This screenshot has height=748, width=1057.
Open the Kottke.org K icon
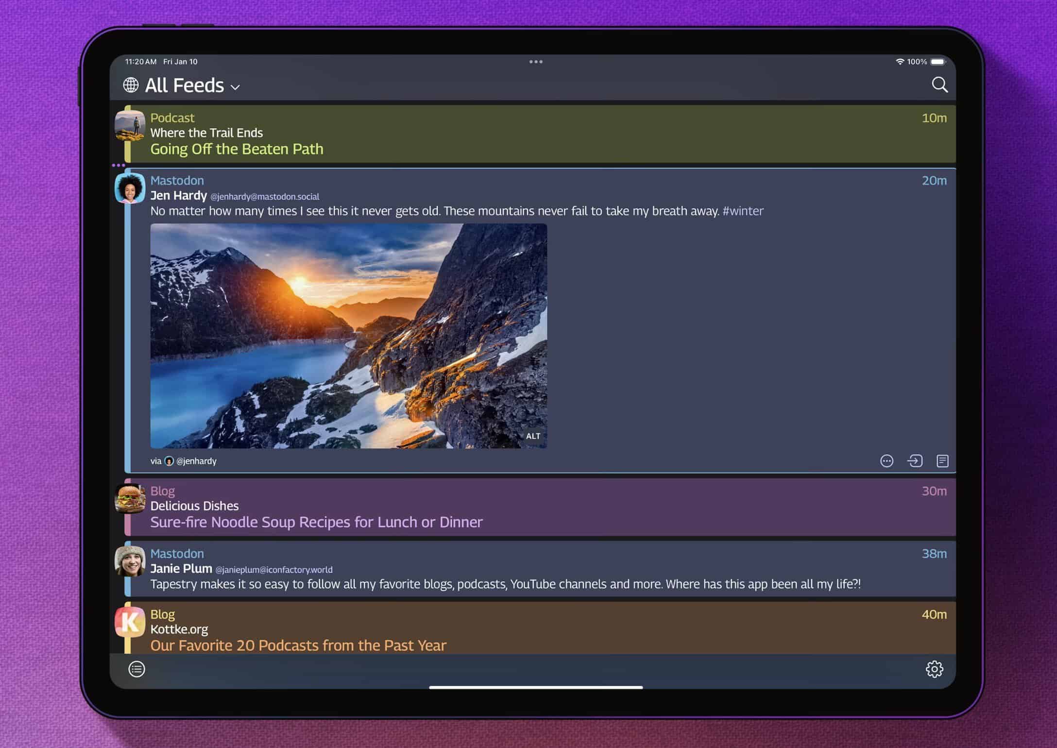[x=130, y=622]
